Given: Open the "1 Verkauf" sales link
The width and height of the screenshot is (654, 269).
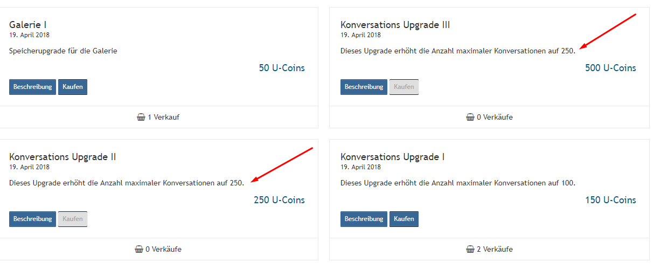Looking at the screenshot, I should click(x=163, y=117).
